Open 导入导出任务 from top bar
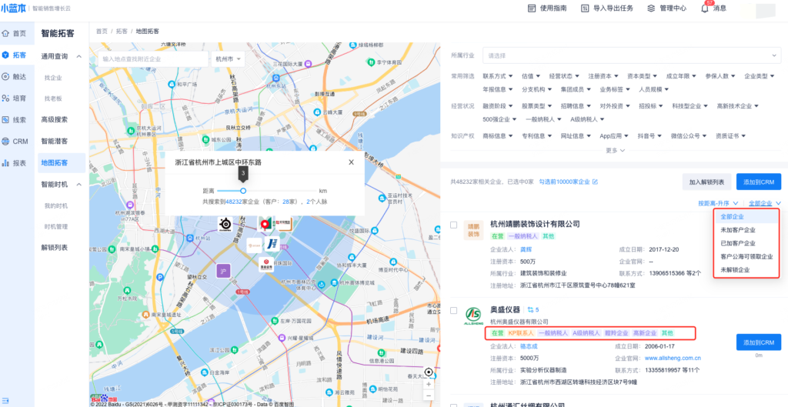The width and height of the screenshot is (788, 407). coord(586,8)
